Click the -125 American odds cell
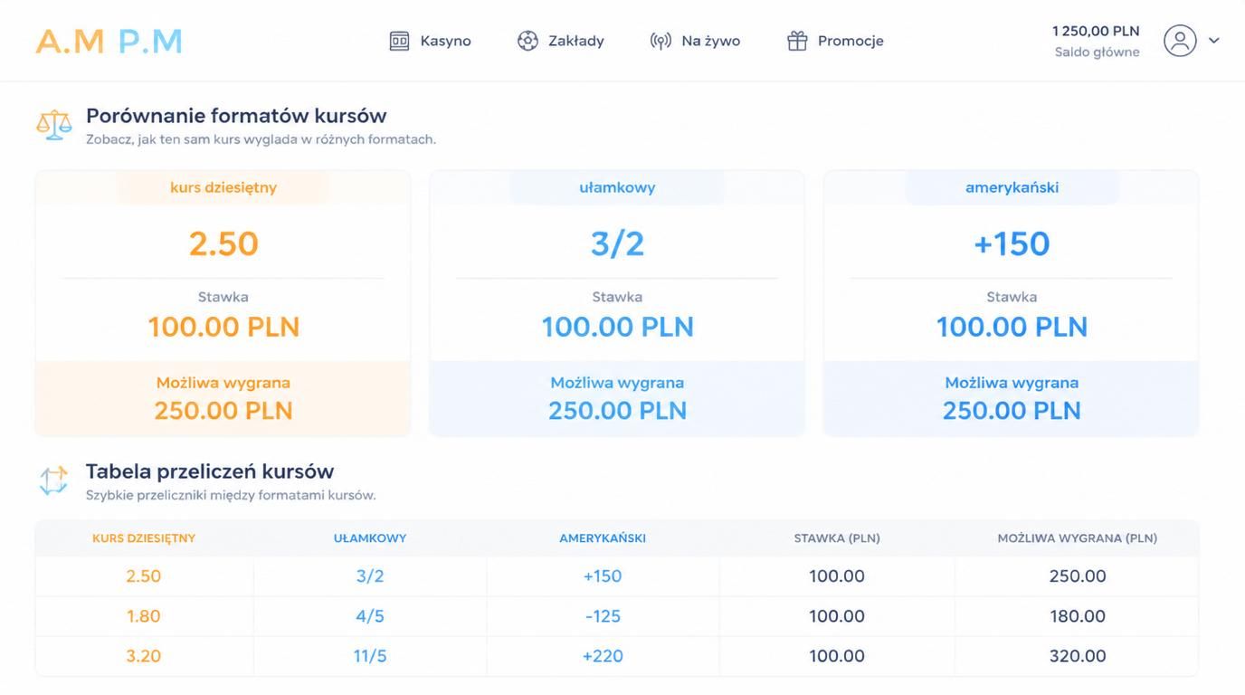 tap(603, 616)
